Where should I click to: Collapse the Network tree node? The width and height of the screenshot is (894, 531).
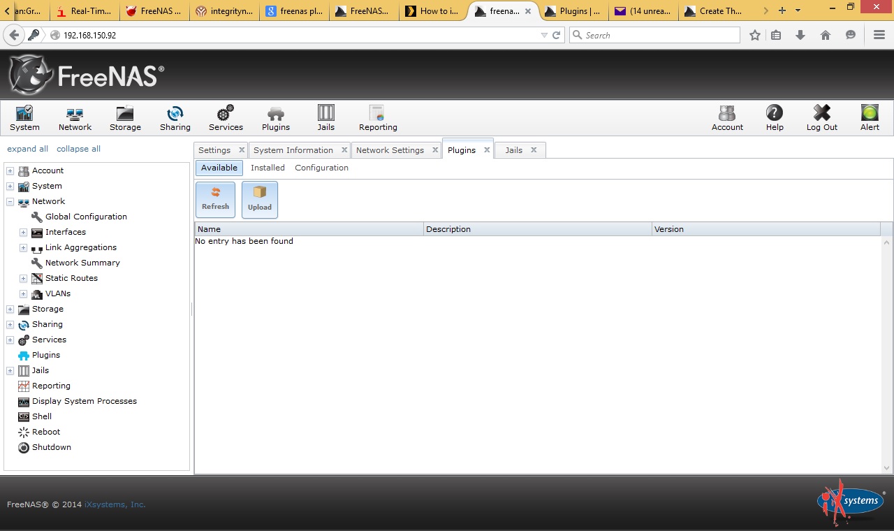[x=10, y=201]
